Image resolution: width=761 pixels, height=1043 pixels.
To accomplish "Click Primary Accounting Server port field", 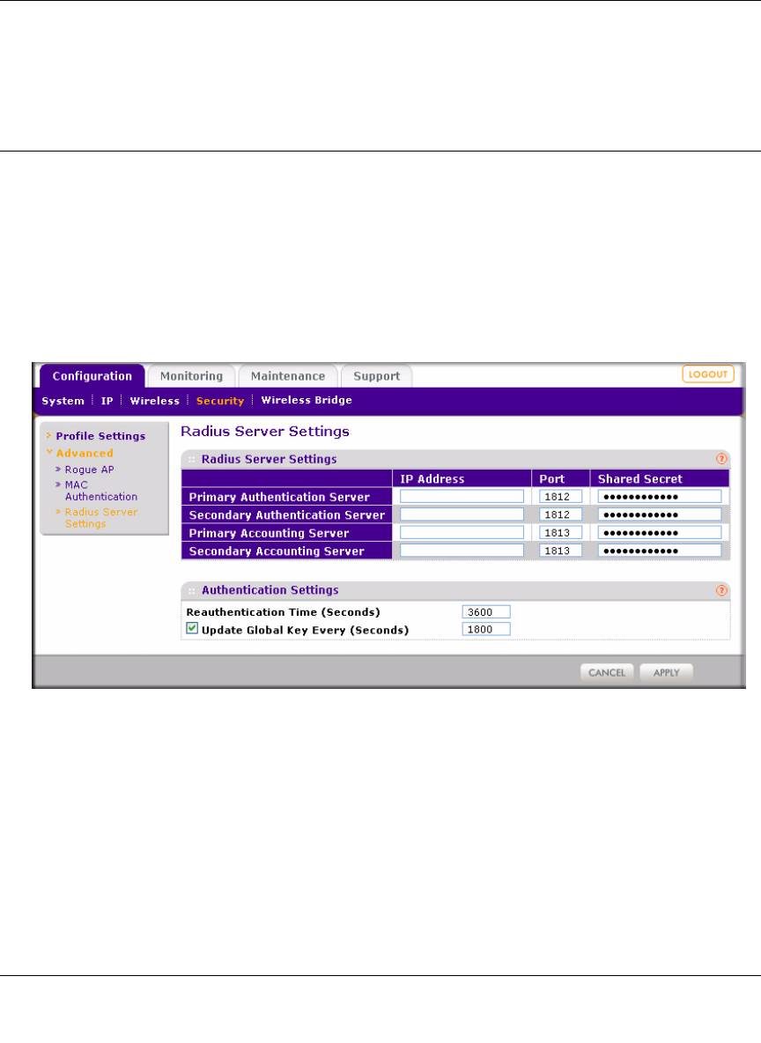I will [x=561, y=532].
